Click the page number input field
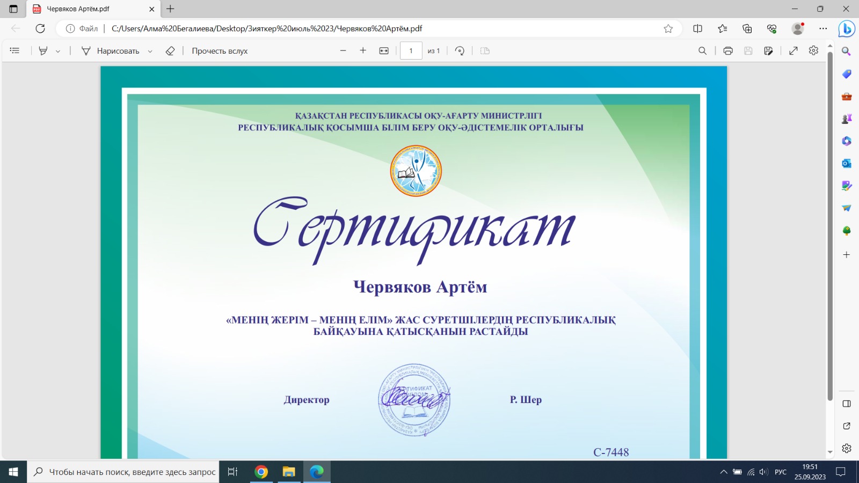859x483 pixels. (x=411, y=50)
